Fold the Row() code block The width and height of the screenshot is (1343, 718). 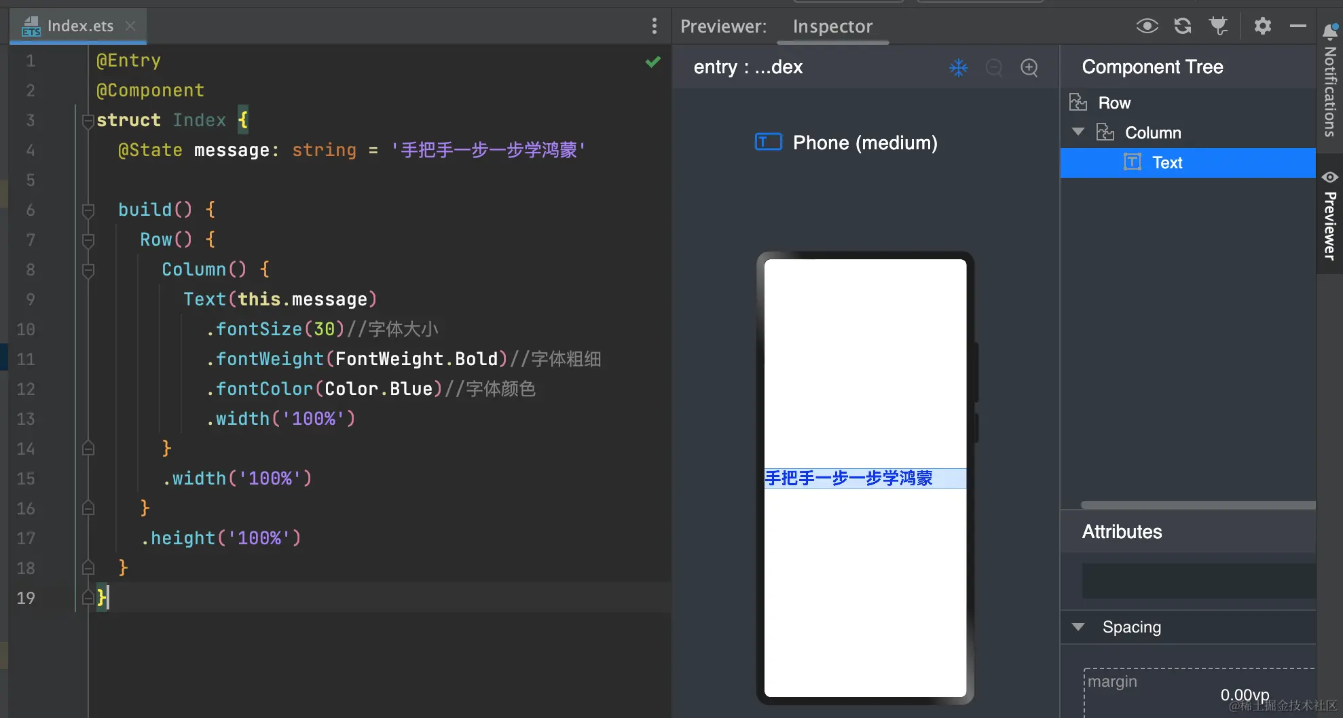coord(88,240)
